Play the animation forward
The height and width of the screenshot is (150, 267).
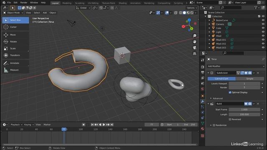click(104, 125)
